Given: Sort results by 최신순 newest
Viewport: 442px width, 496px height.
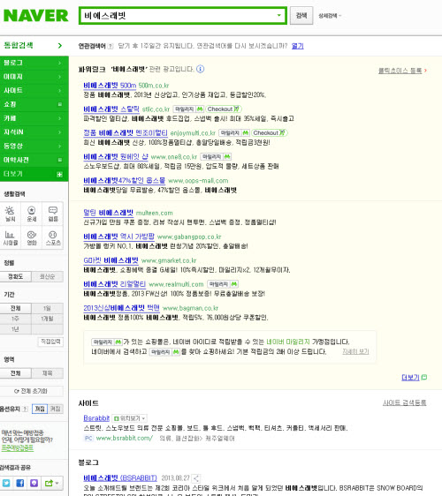Looking at the screenshot, I should (47, 276).
